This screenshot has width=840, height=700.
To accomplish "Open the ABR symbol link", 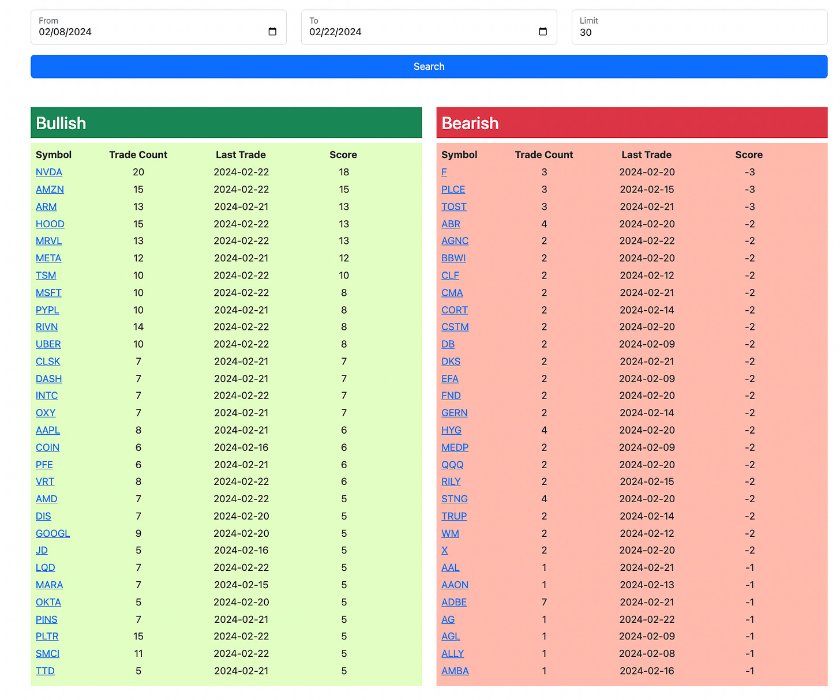I will tap(451, 224).
